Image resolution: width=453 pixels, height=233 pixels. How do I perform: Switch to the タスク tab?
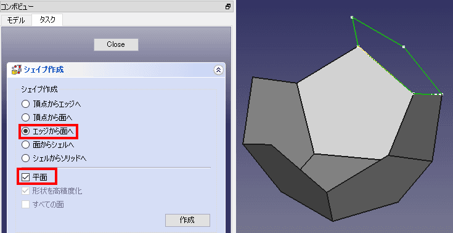pyautogui.click(x=47, y=20)
